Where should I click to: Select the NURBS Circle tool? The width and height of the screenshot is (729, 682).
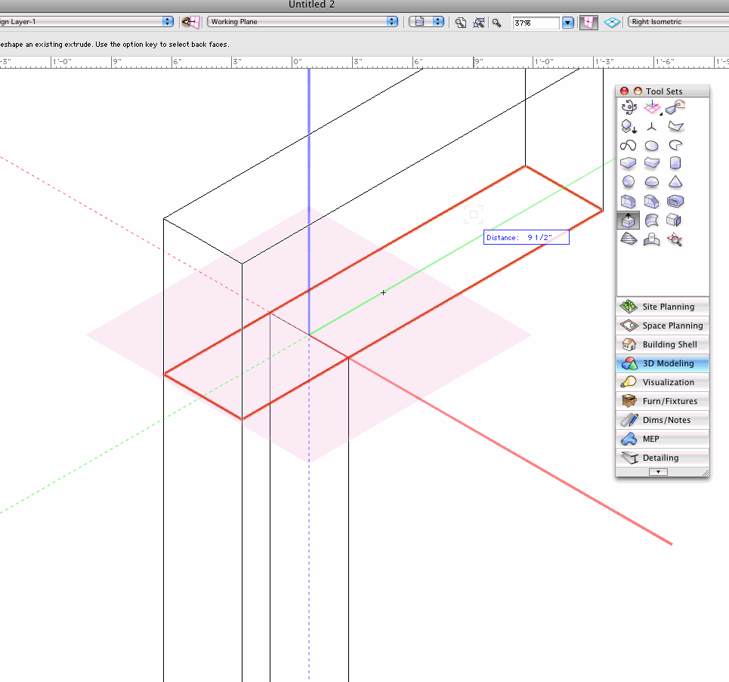652,146
